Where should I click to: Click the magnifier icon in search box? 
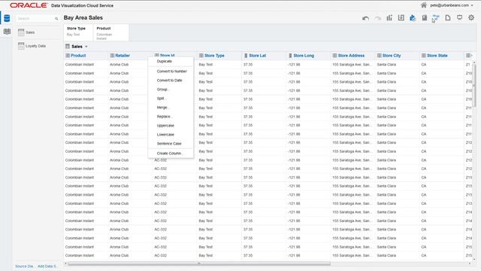click(56, 19)
